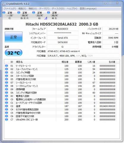Click the blue status orb for D: E: F:

point(19,13)
